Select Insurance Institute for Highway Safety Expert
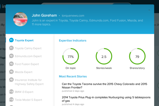The width and height of the screenshot is (159, 106). click(29, 82)
